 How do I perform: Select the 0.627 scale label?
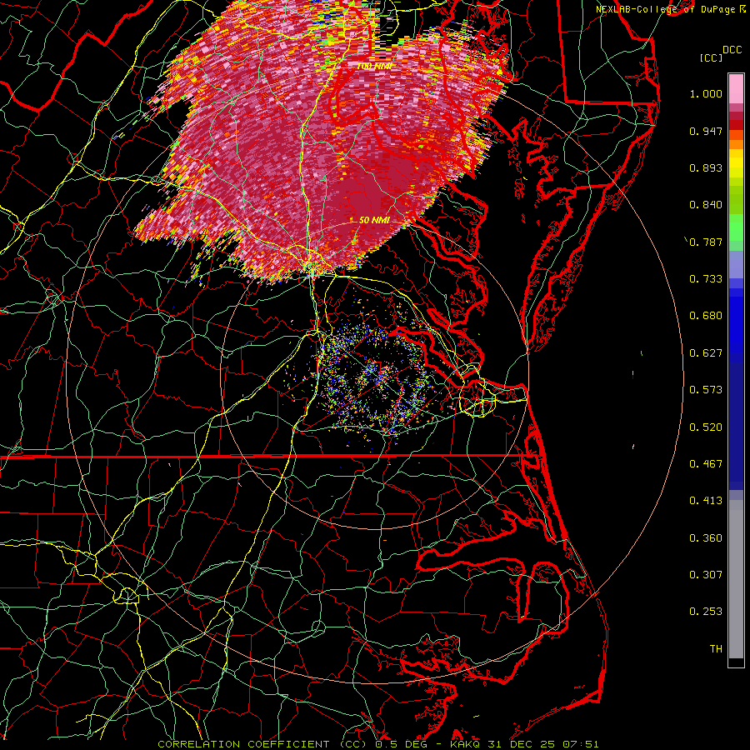pos(706,353)
